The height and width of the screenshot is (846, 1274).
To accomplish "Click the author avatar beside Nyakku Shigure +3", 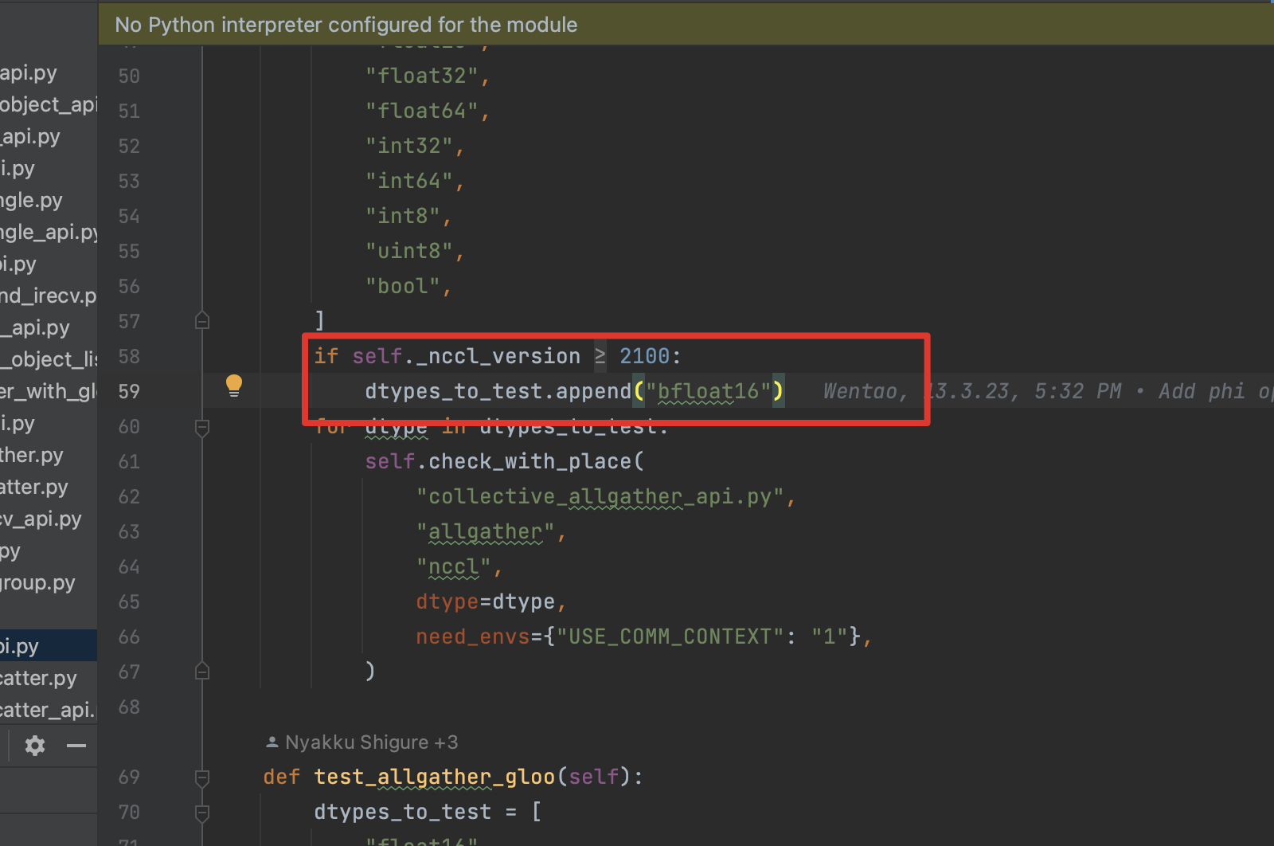I will point(272,741).
